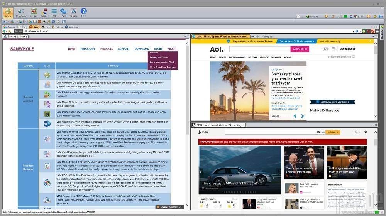The image size is (386, 216).
Task: Click the save disk icon in the quick toolbar
Action: coord(64,22)
